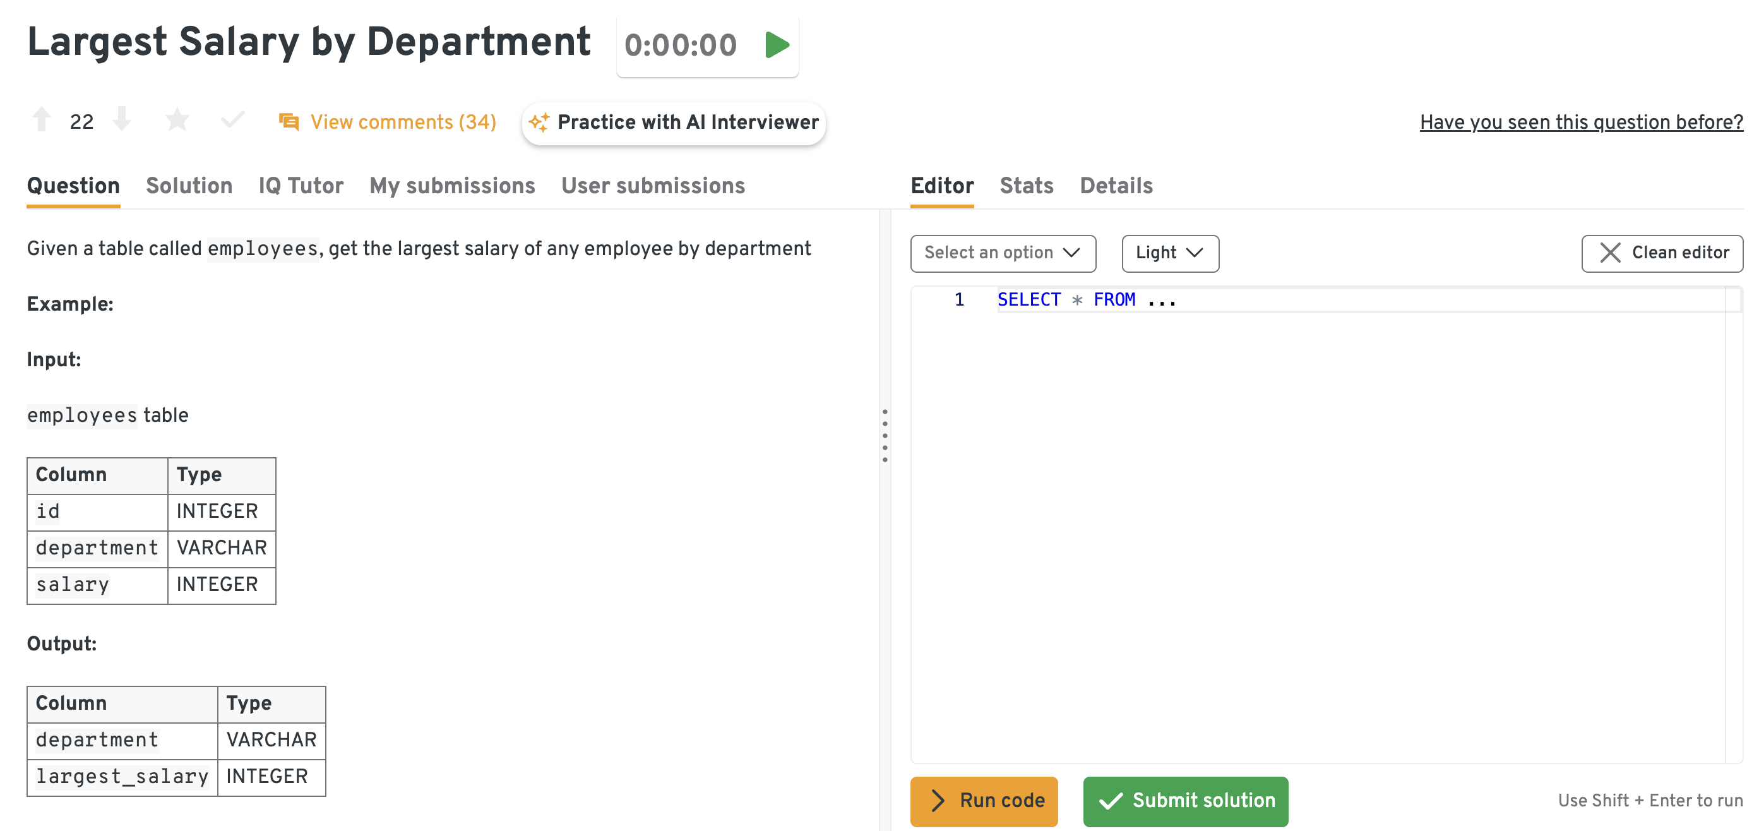This screenshot has width=1759, height=831.
Task: Open Have you seen this question before link
Action: (x=1581, y=123)
